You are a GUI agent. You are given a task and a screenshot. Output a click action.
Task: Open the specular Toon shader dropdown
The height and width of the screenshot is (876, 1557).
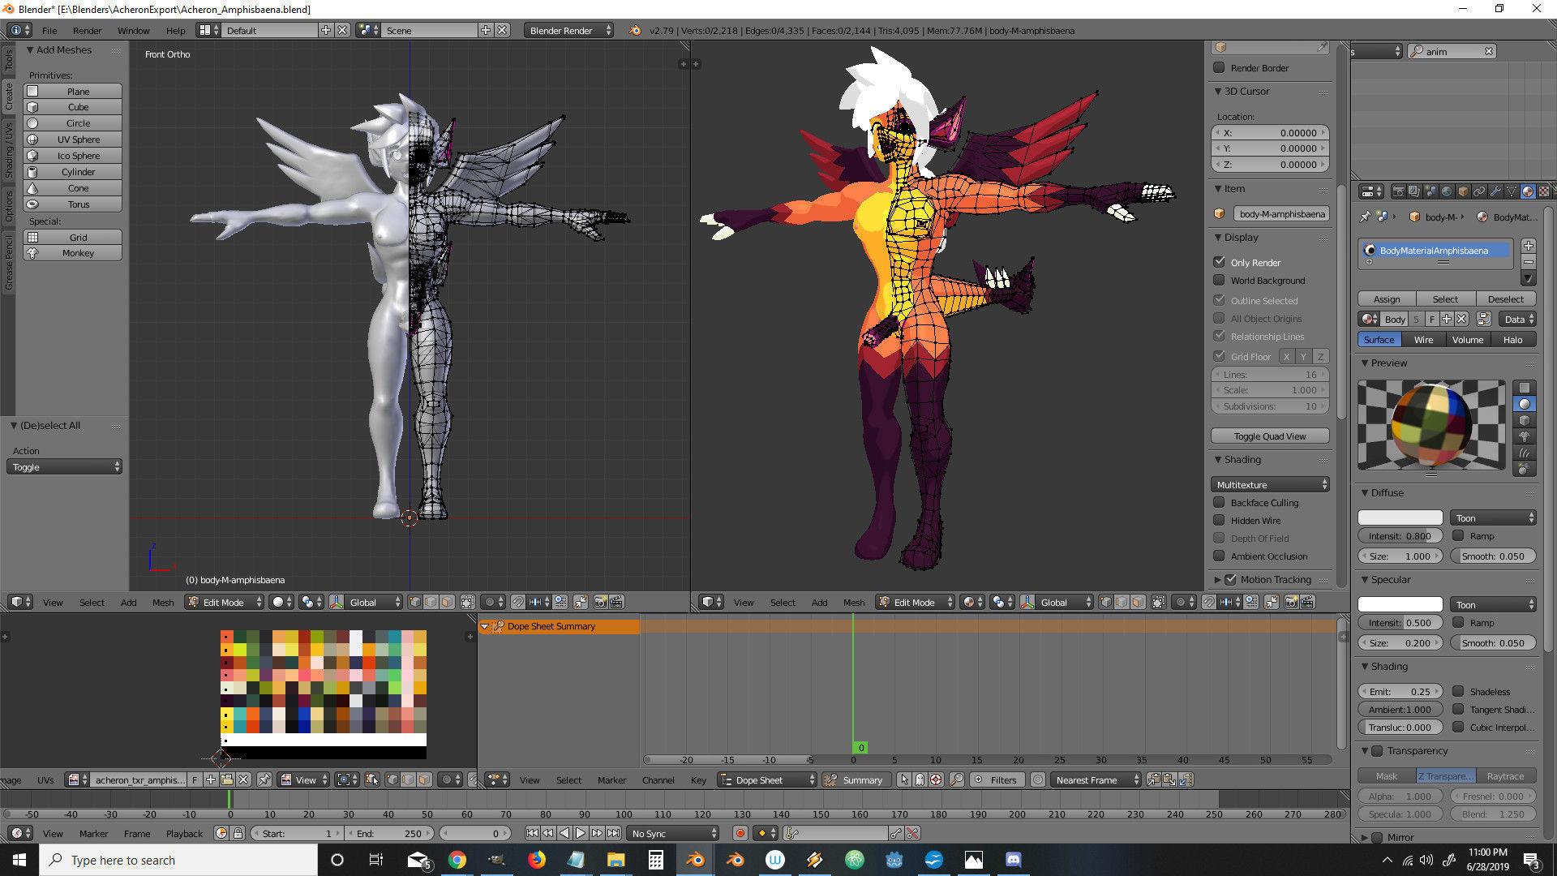[x=1493, y=604]
